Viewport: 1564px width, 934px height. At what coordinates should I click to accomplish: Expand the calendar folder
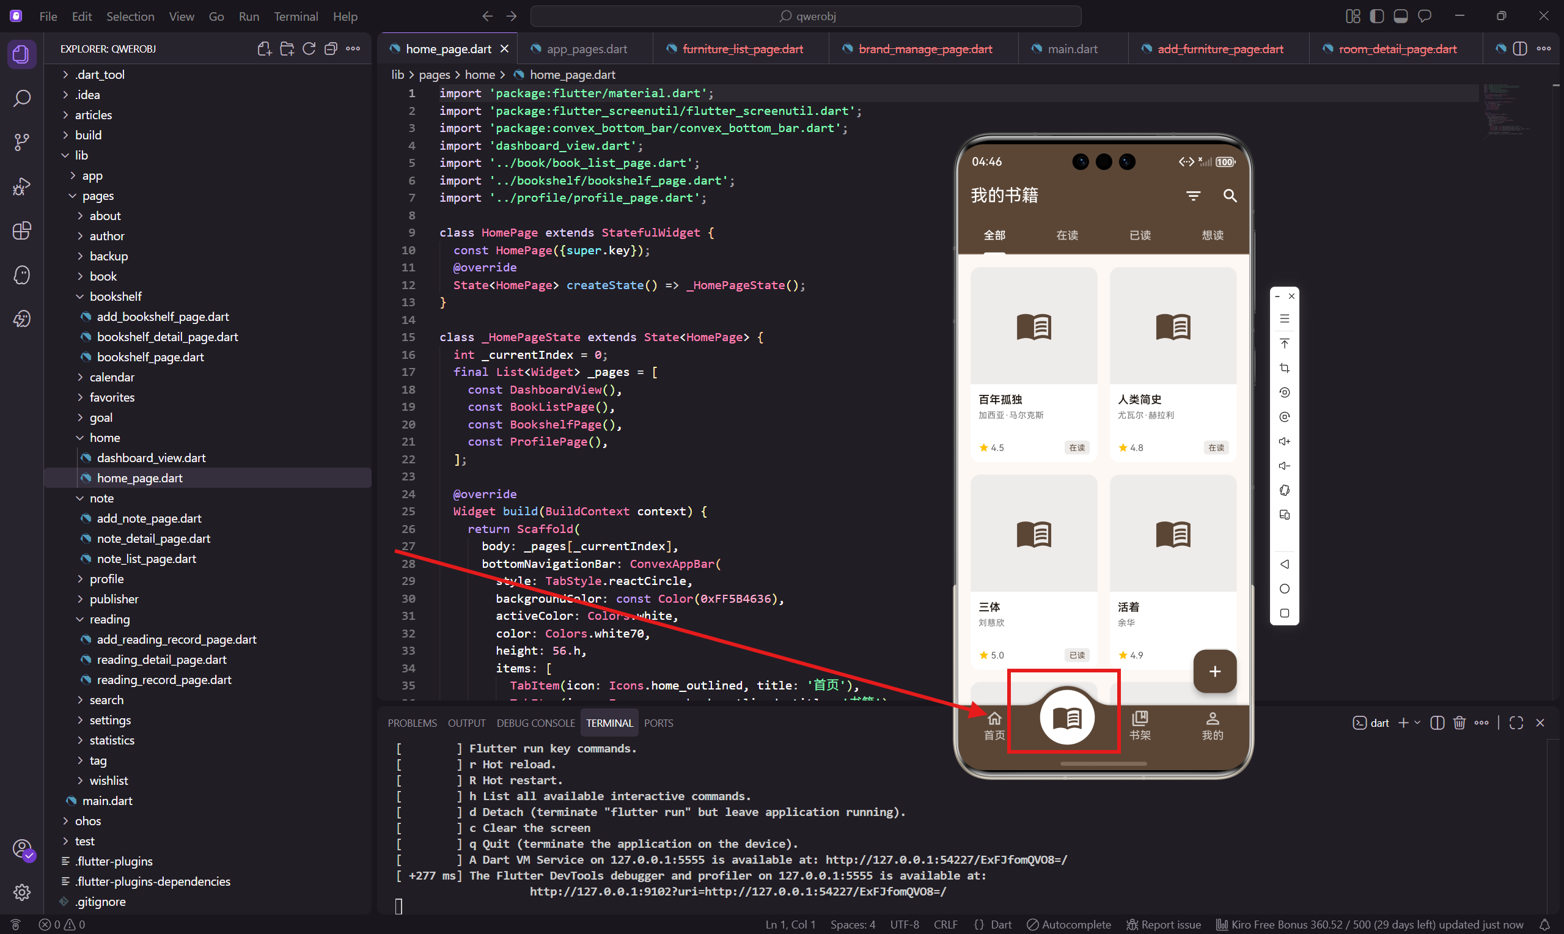click(x=111, y=377)
